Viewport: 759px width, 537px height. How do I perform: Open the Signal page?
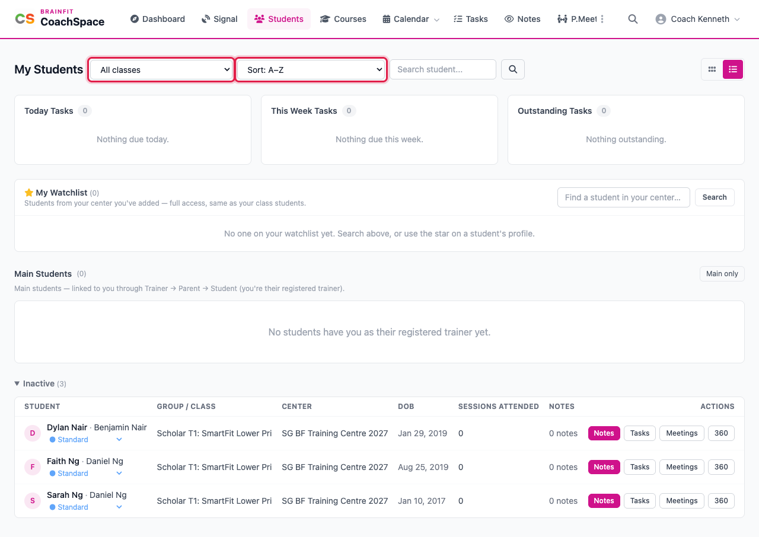coord(219,19)
